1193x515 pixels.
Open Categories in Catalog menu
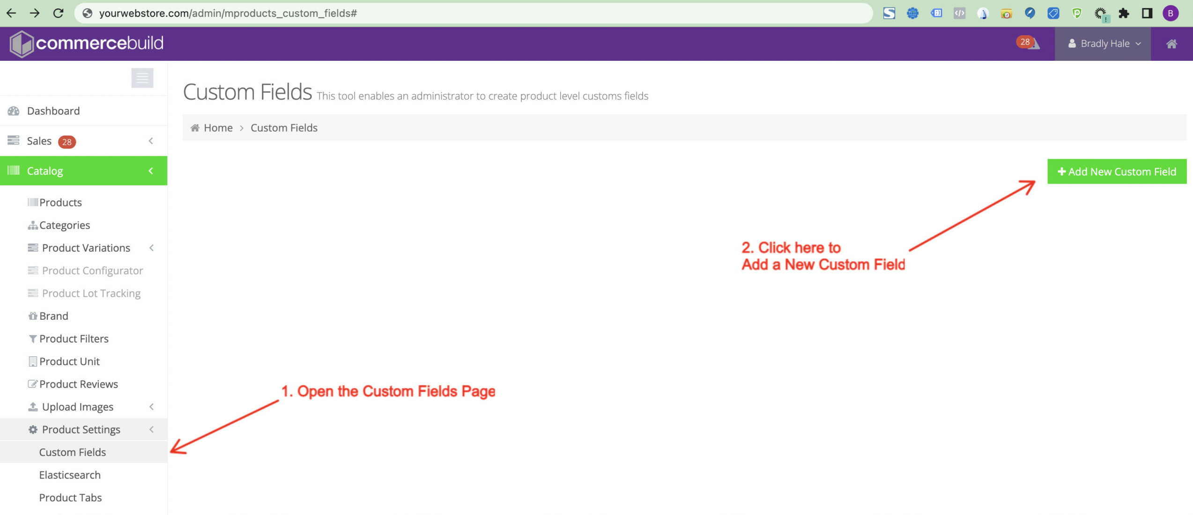[65, 225]
